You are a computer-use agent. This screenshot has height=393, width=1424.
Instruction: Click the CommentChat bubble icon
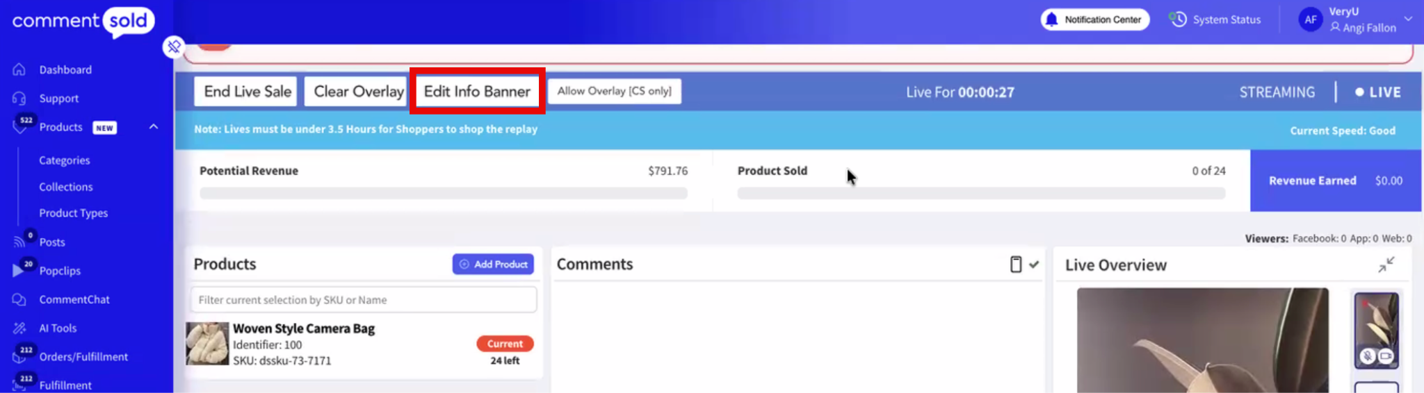[19, 299]
